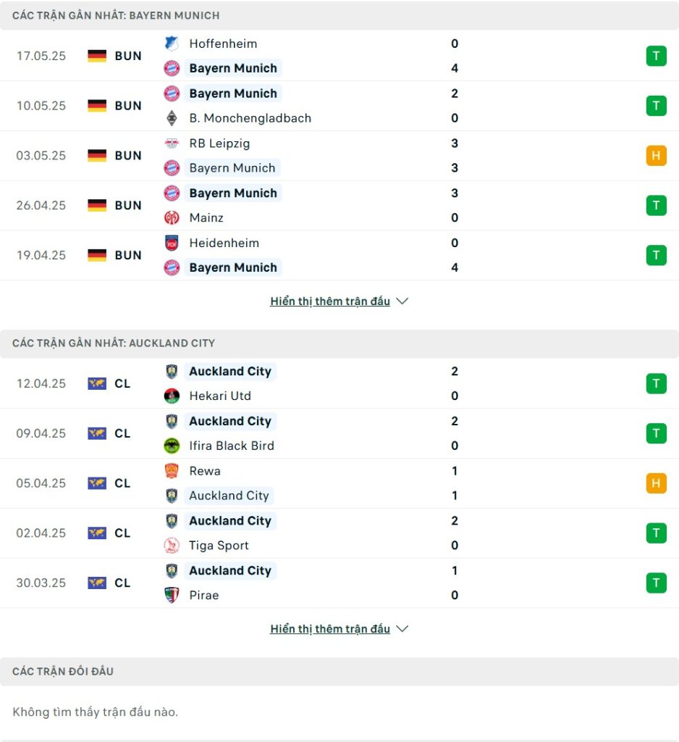Click the Hoffenheim club logo

pyautogui.click(x=172, y=43)
